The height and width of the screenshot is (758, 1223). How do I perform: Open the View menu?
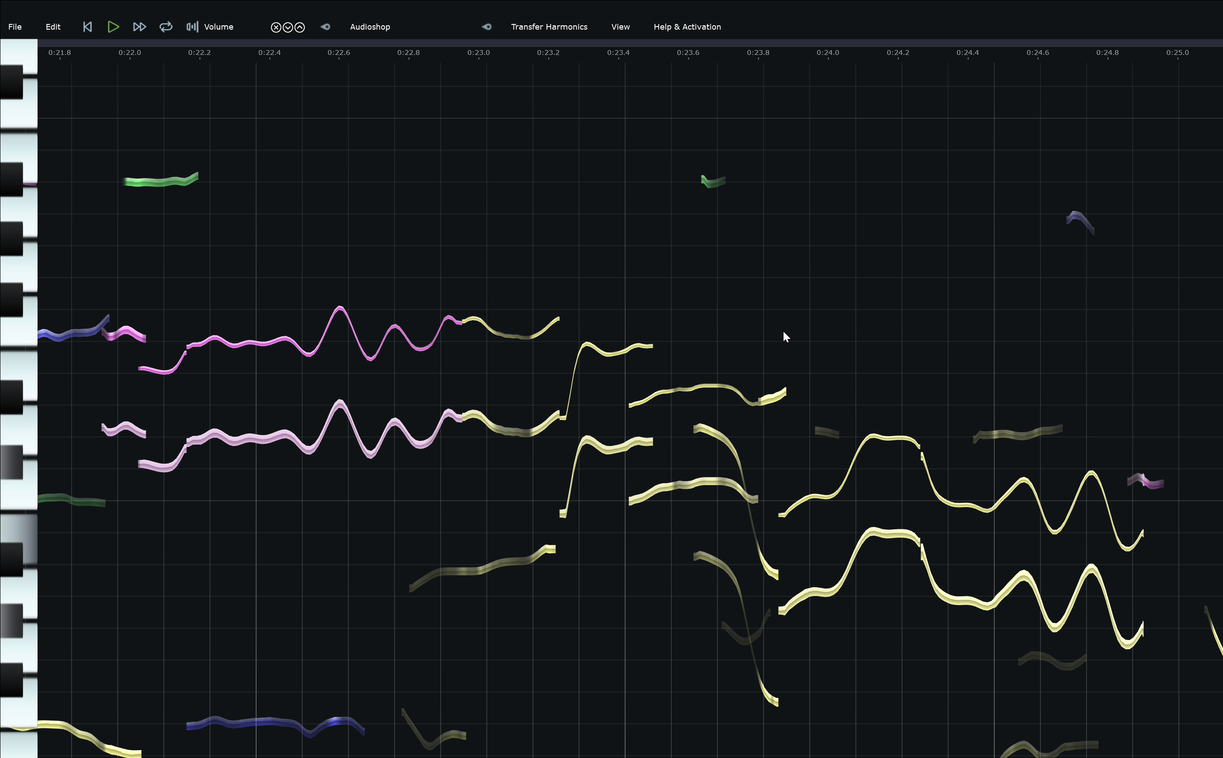[621, 27]
